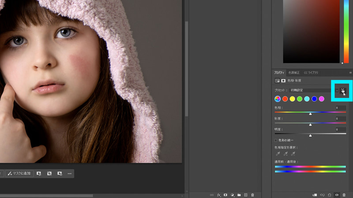
Task: View previous state of adjustment
Action: point(322,195)
